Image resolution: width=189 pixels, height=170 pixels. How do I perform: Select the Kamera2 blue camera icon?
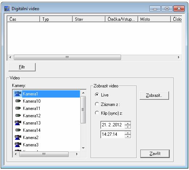pyautogui.click(x=18, y=137)
